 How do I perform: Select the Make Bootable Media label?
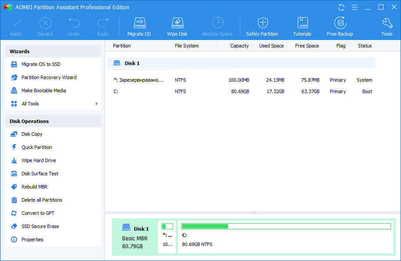tap(44, 91)
